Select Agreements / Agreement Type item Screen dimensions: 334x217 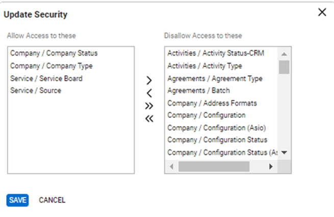pos(215,78)
